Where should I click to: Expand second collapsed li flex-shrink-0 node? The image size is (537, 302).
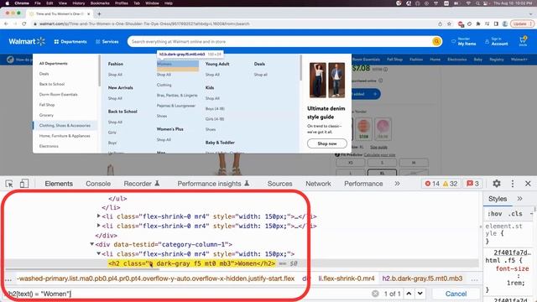[x=99, y=226]
